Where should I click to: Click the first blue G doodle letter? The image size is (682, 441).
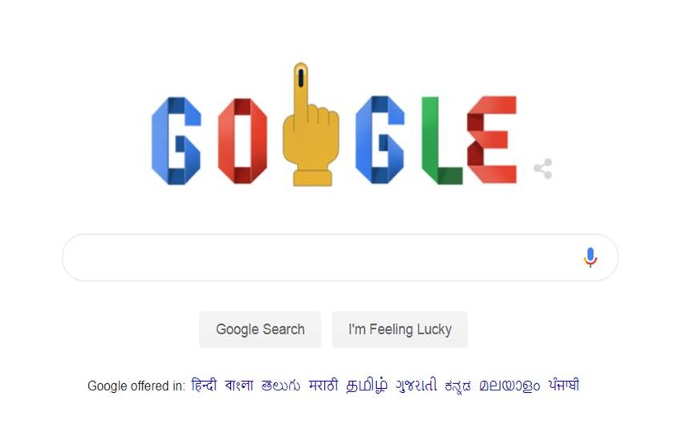click(177, 141)
